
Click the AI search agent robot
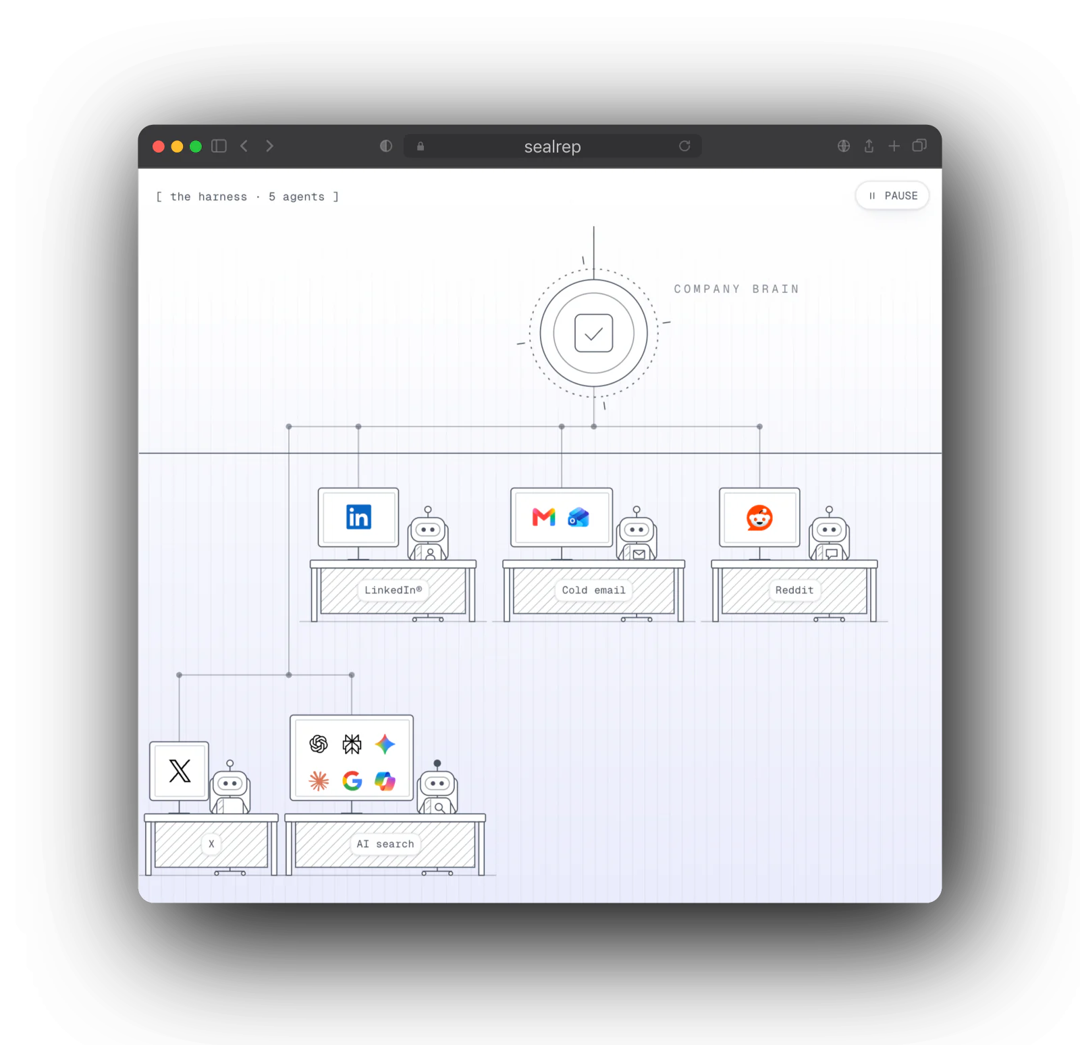pyautogui.click(x=437, y=788)
